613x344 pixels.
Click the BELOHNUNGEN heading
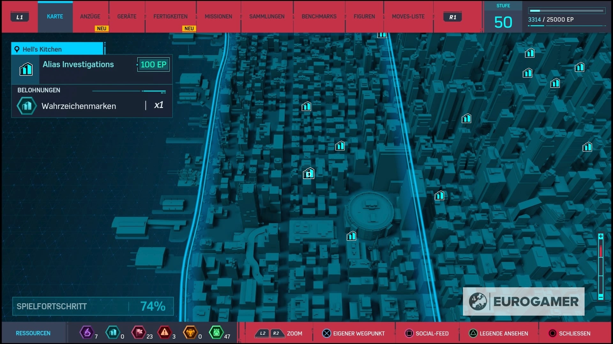(x=39, y=90)
